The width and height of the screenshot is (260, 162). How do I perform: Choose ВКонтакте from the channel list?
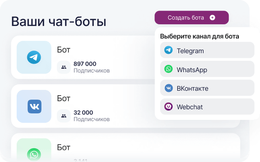pos(207,88)
